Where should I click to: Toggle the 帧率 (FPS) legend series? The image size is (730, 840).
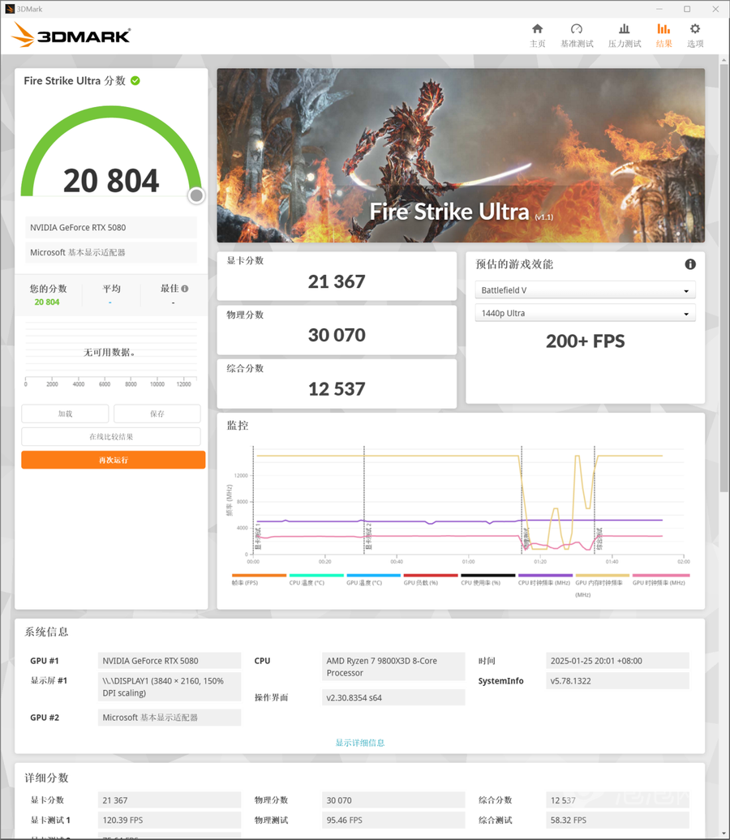258,576
